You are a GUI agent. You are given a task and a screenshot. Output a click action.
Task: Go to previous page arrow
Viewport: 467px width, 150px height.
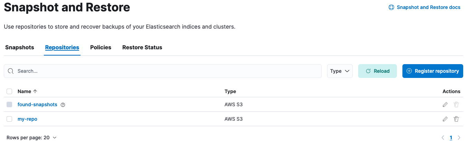pos(443,138)
